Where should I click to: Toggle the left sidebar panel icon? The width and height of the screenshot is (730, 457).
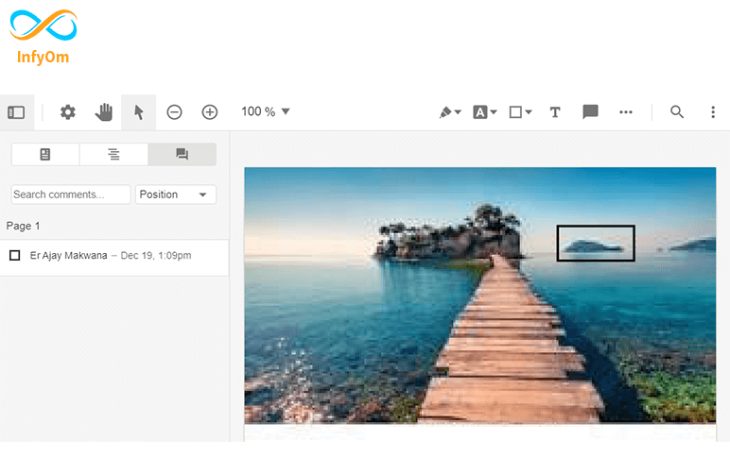pos(16,112)
